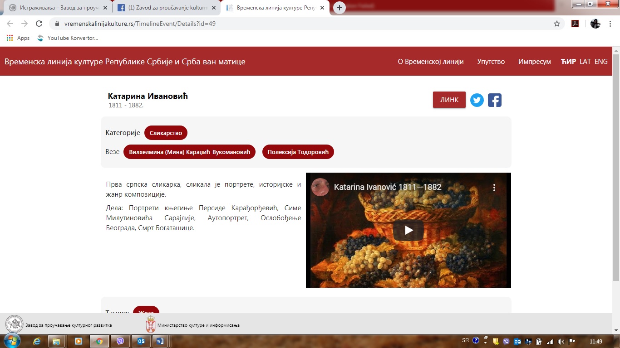Viewport: 620px width, 348px height.
Task: Open new browser tab with plus button
Action: pos(339,8)
